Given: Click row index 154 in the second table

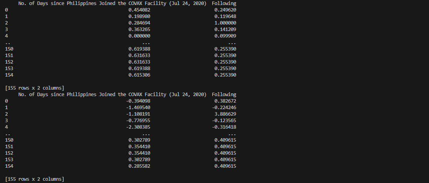Looking at the screenshot, I should (x=9, y=166).
